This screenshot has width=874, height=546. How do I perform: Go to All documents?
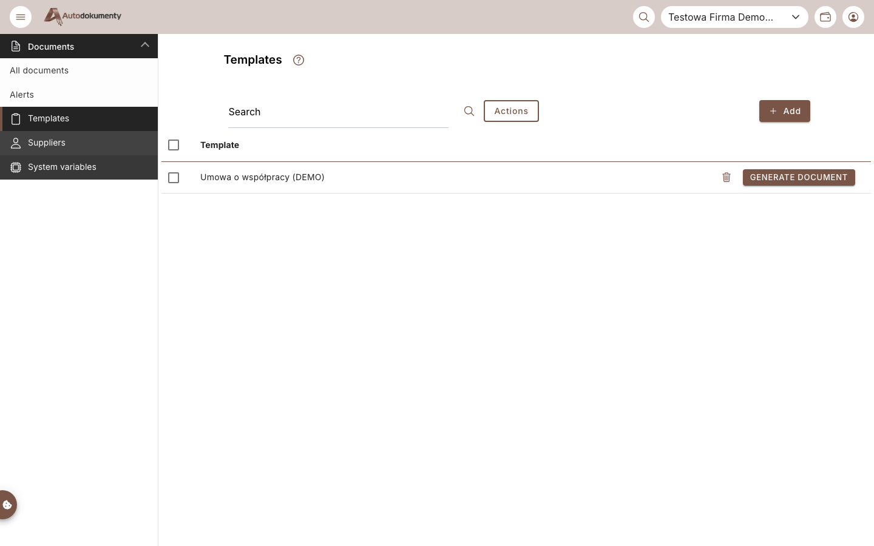point(79,70)
